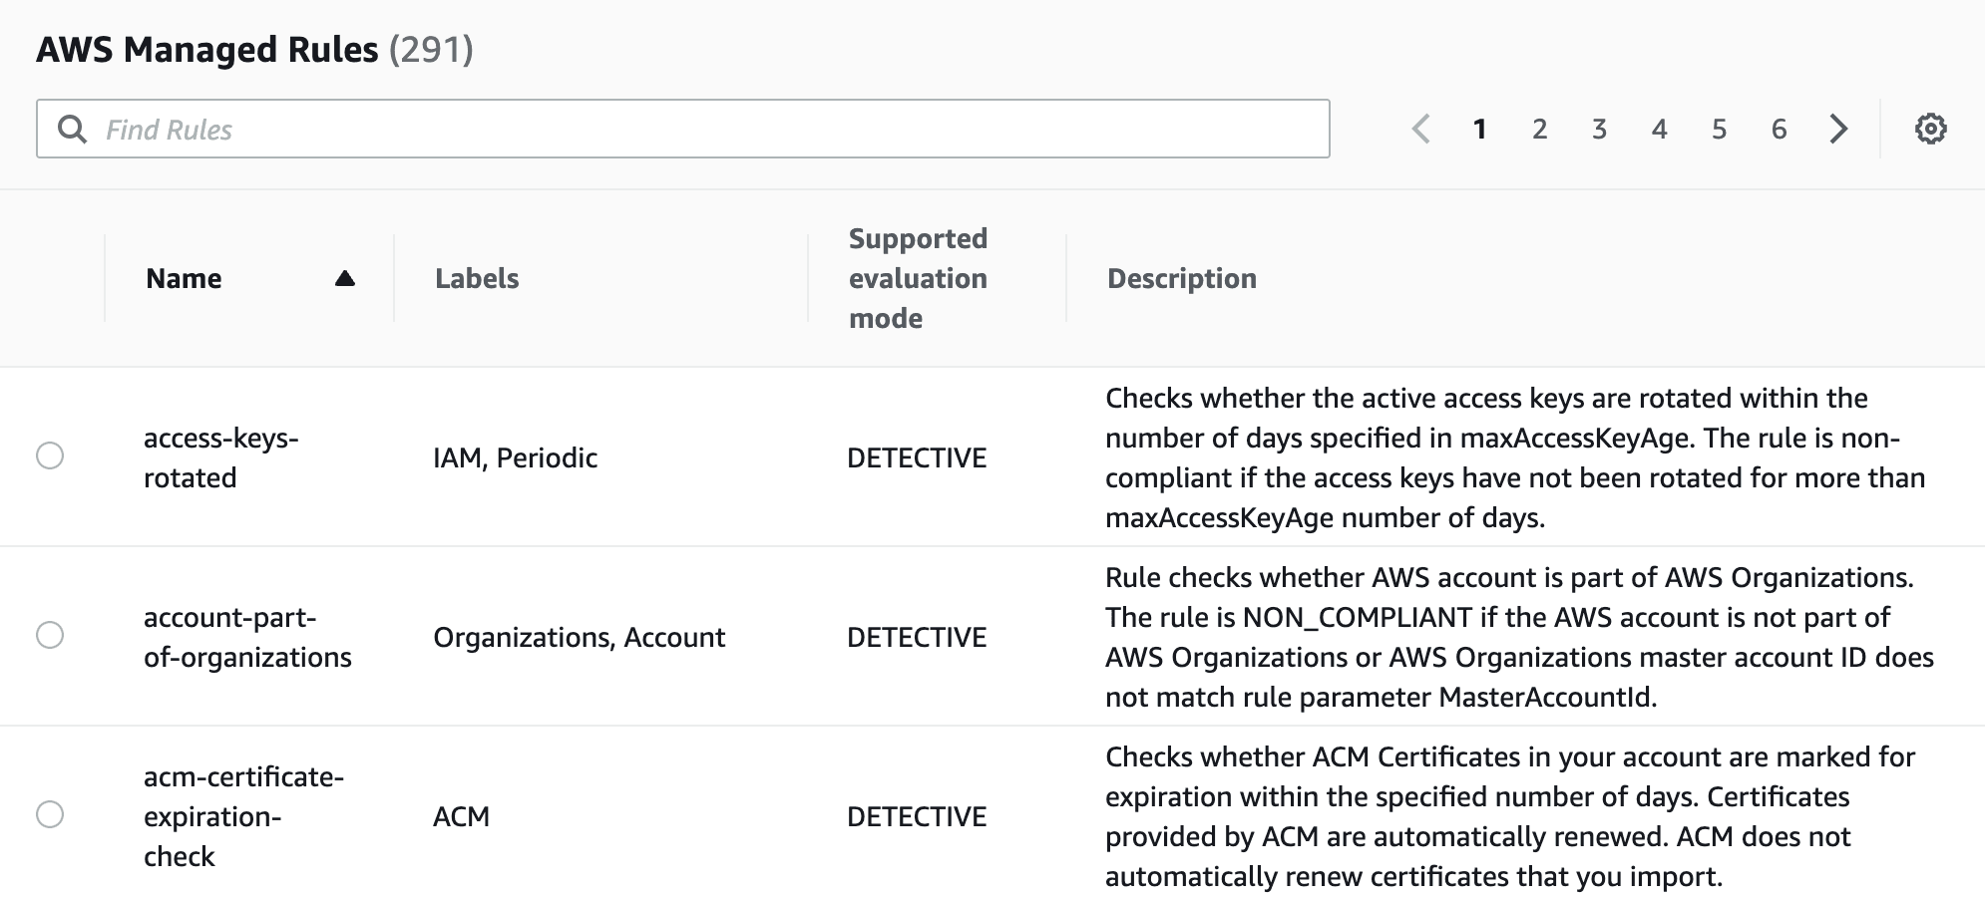This screenshot has width=1985, height=901.
Task: Click the ACM label cell
Action: pyautogui.click(x=461, y=816)
